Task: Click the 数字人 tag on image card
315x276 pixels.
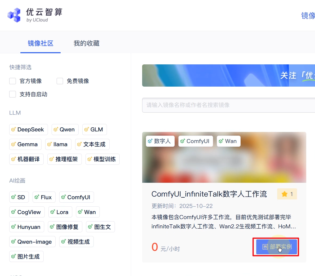Action: pyautogui.click(x=160, y=141)
